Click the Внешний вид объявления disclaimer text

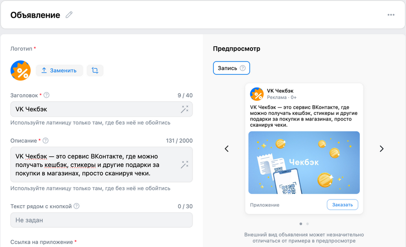[304, 238]
